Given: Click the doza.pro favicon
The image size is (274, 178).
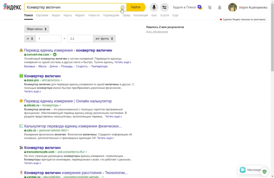Looking at the screenshot, I should [x=21, y=76].
